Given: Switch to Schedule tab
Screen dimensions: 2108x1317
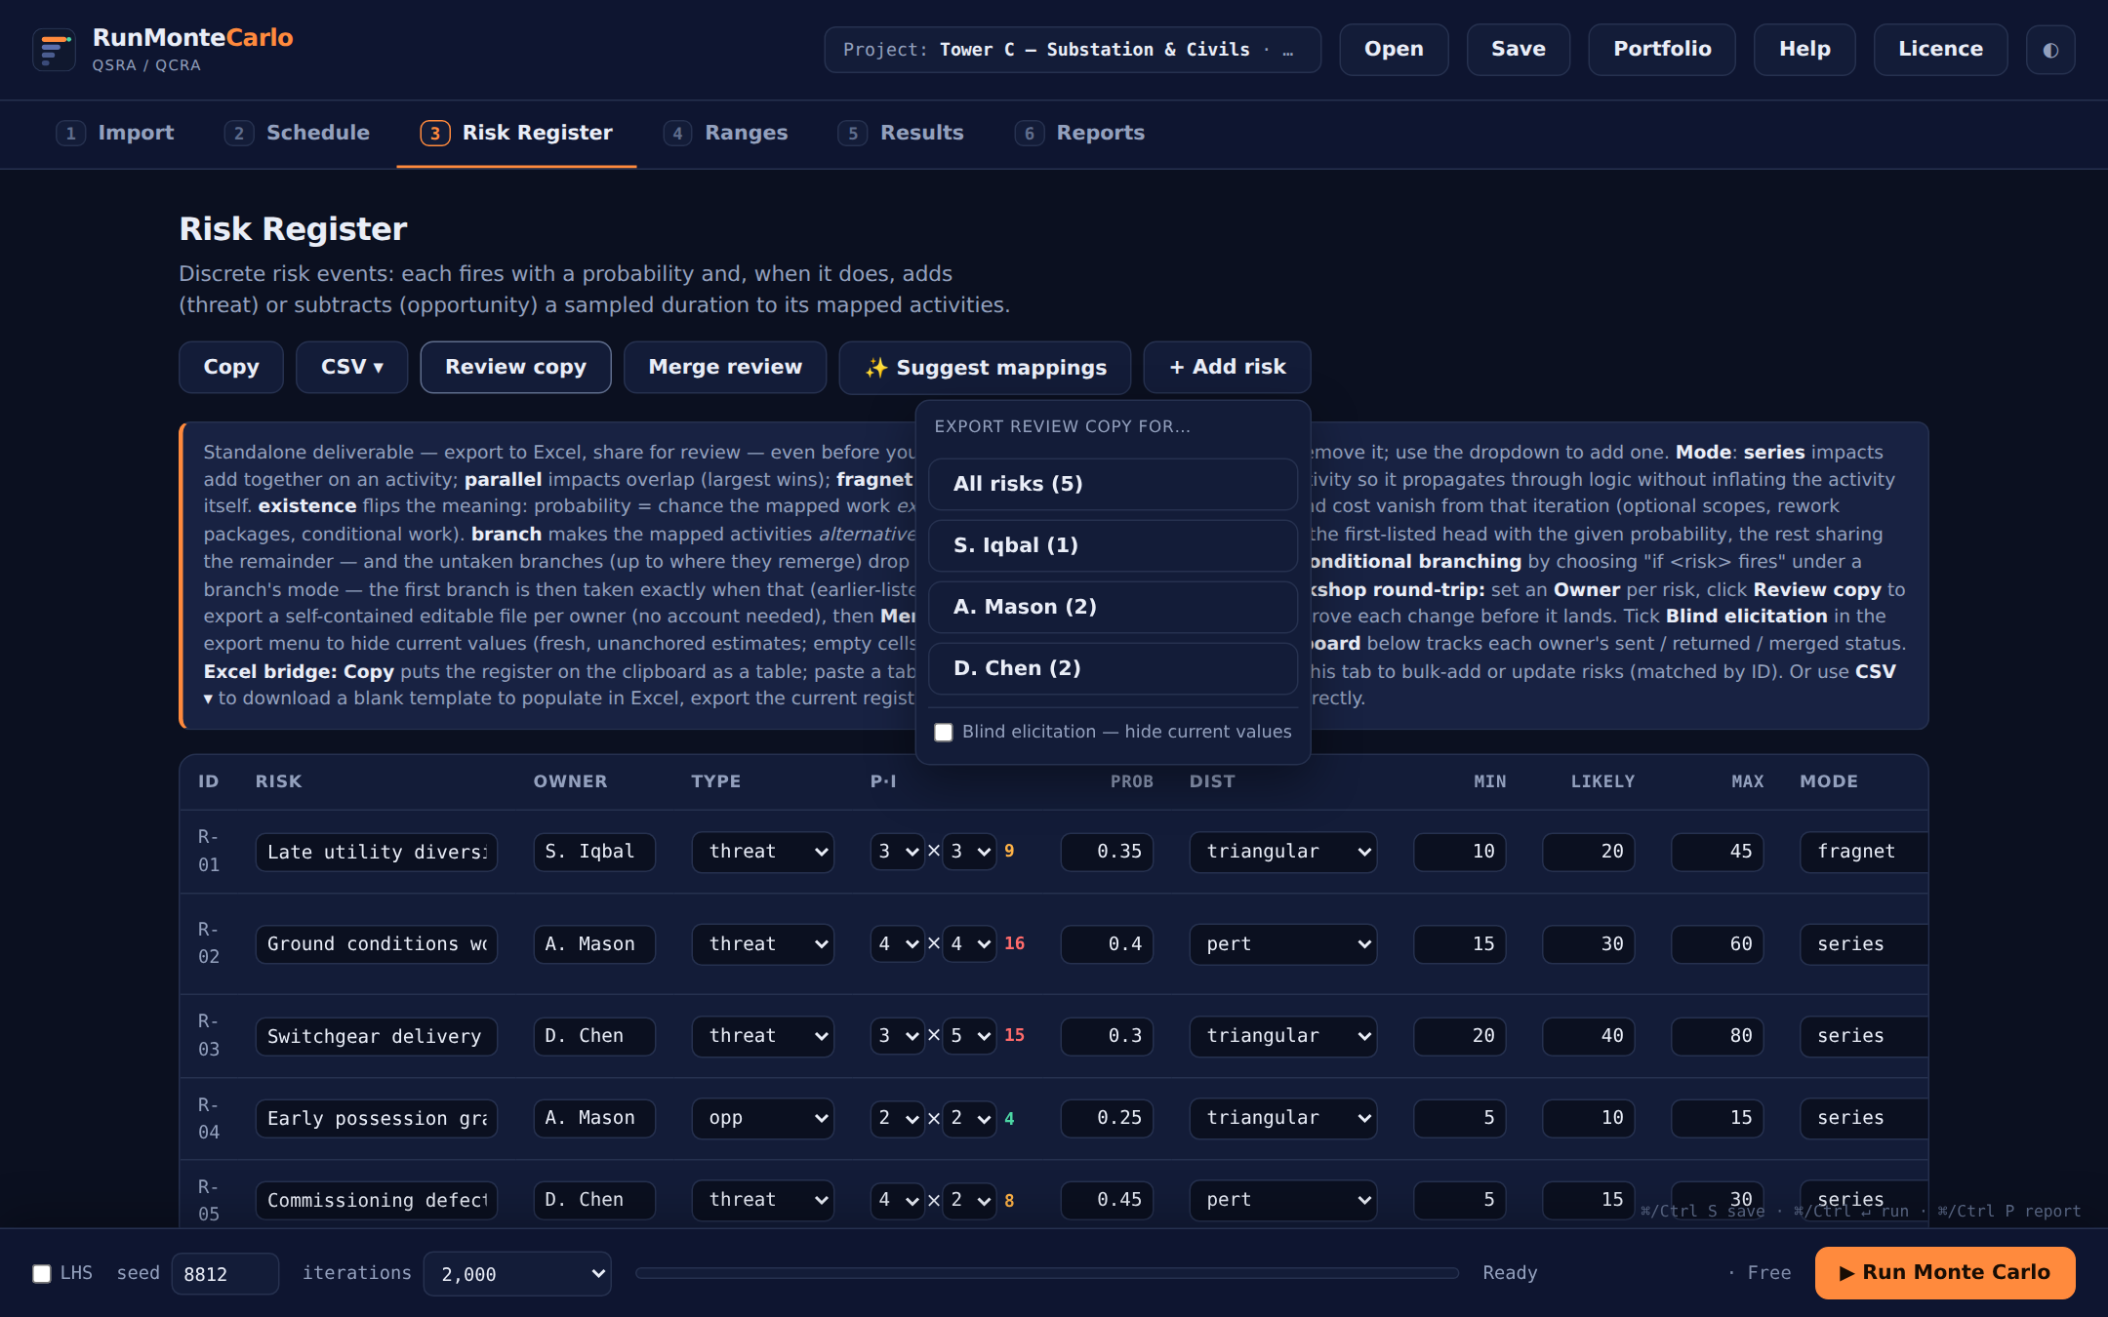Looking at the screenshot, I should coord(298,134).
